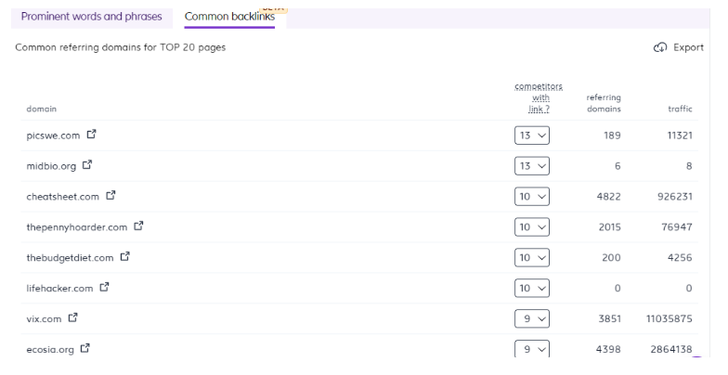This screenshot has width=728, height=375.
Task: Expand competitors dropdown for cheatsheet.com
Action: (531, 197)
